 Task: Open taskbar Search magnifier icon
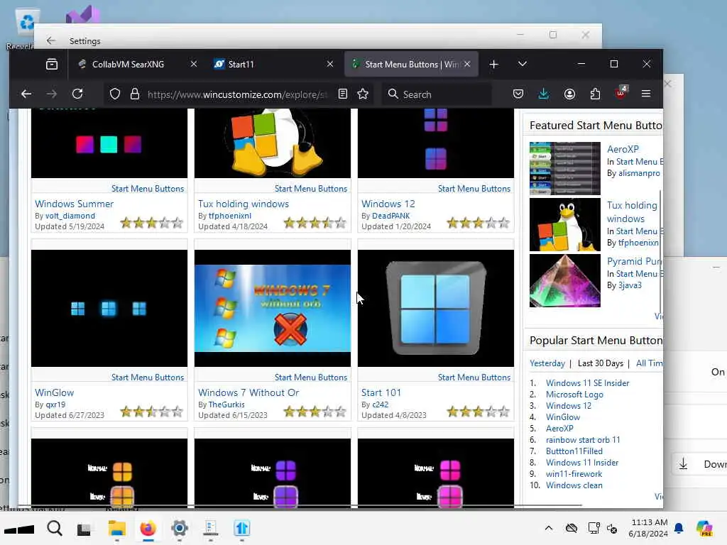coord(54,528)
